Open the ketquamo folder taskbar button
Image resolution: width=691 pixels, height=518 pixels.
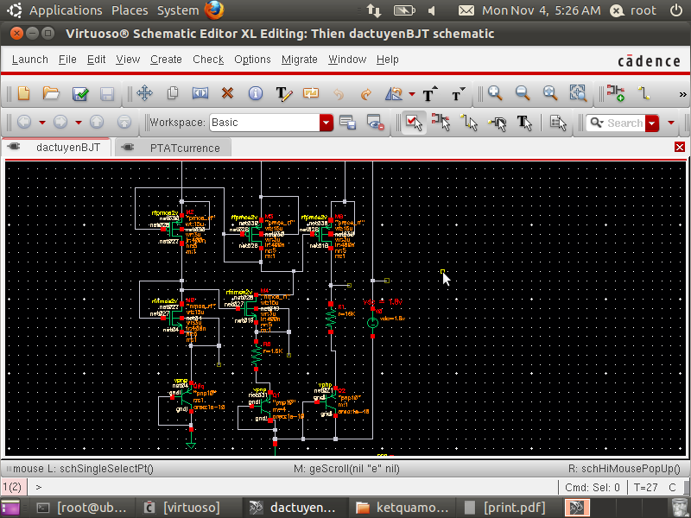point(403,508)
